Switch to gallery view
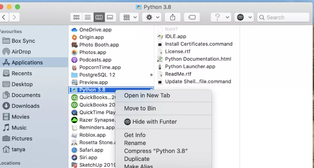 point(110,17)
